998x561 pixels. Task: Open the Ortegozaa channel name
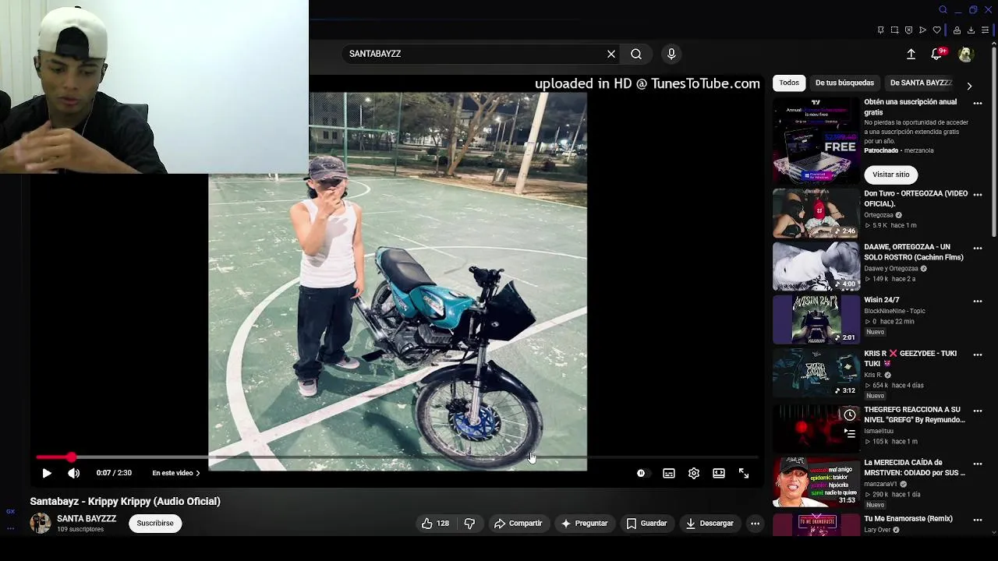pyautogui.click(x=879, y=215)
